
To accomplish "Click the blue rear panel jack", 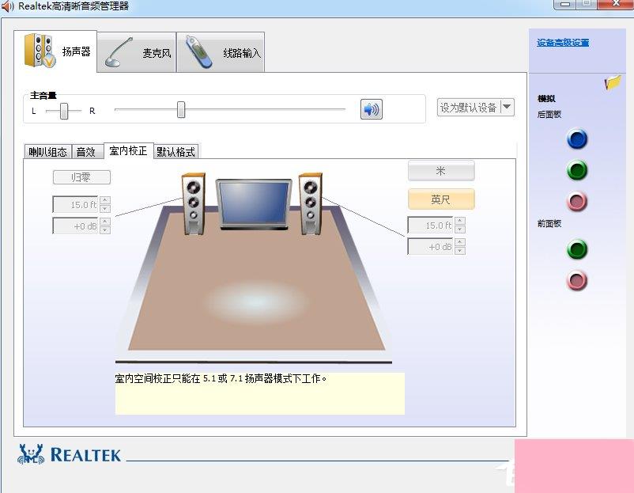I will (577, 138).
